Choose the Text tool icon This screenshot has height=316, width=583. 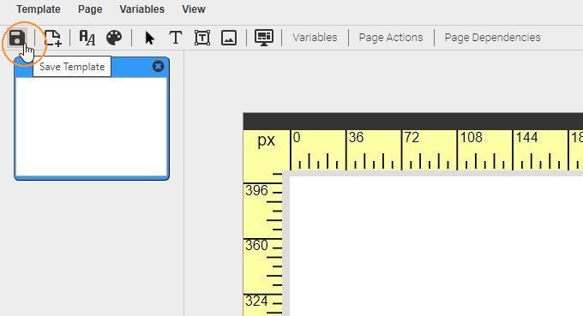coord(176,38)
